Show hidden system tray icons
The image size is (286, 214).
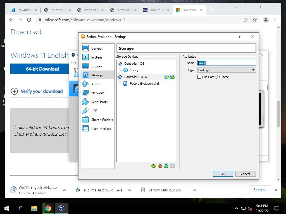(236, 208)
